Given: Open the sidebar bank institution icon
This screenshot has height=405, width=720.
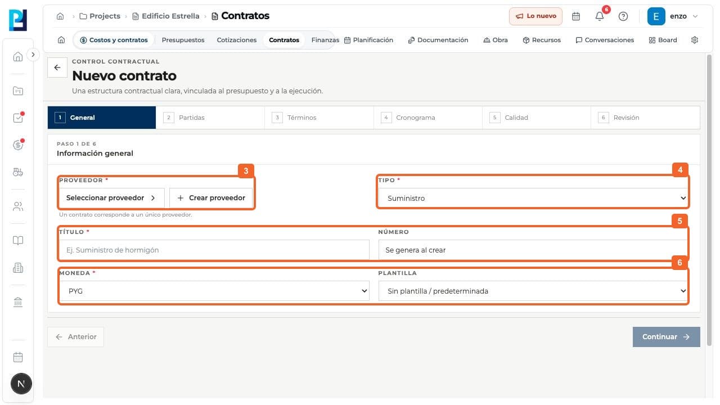Looking at the screenshot, I should pos(18,303).
